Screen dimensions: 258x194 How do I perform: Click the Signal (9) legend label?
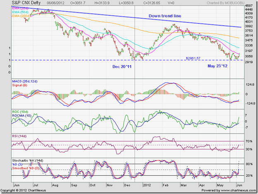[x=19, y=85]
